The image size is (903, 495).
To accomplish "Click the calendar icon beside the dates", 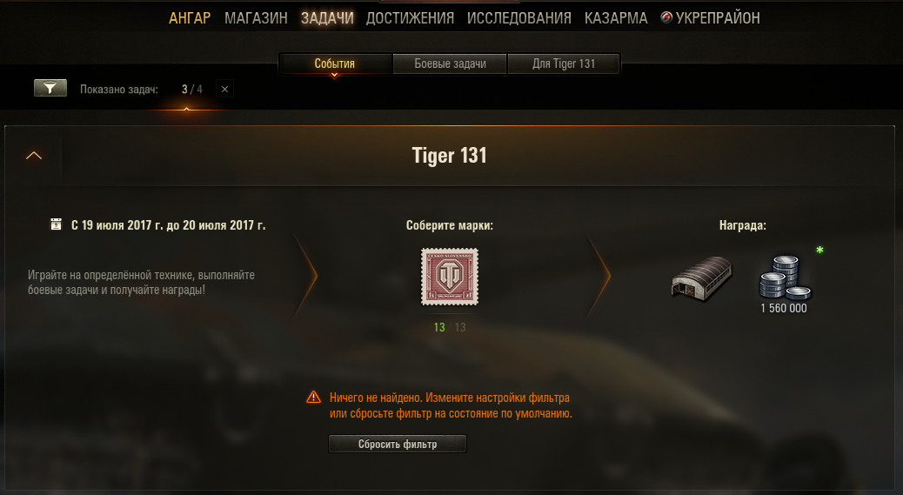I will click(56, 224).
